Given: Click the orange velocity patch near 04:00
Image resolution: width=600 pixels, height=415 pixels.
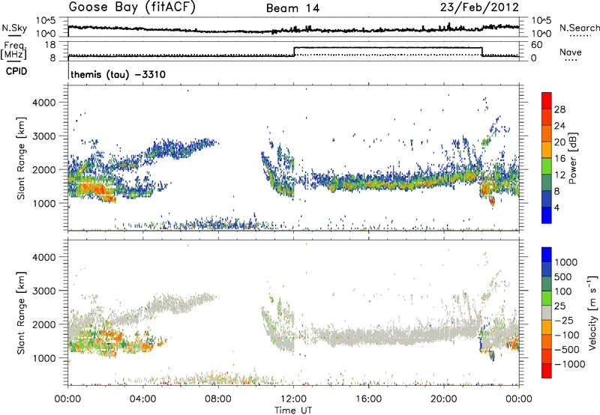Looking at the screenshot, I should point(147,347).
